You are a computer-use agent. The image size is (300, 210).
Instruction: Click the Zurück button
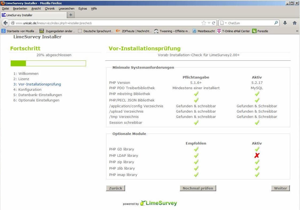tap(116, 188)
